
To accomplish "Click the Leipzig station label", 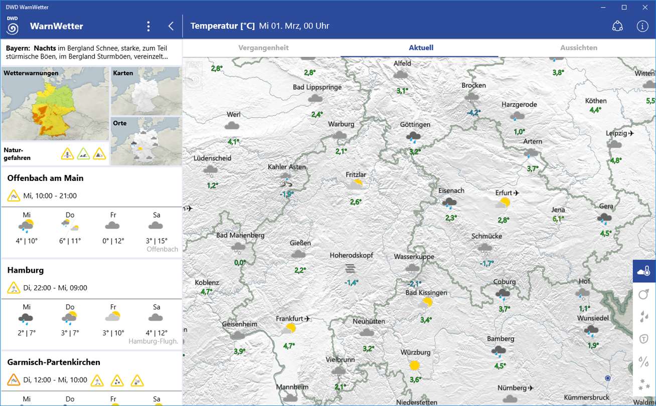I will pos(620,133).
